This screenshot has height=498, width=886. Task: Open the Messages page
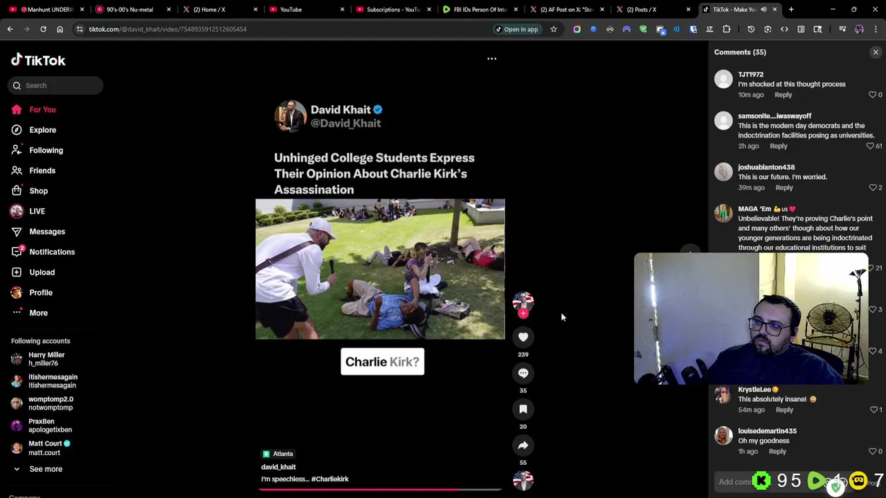click(x=38, y=232)
